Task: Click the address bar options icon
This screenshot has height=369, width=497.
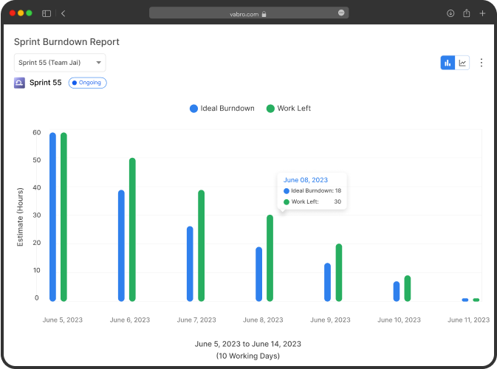Action: [341, 13]
